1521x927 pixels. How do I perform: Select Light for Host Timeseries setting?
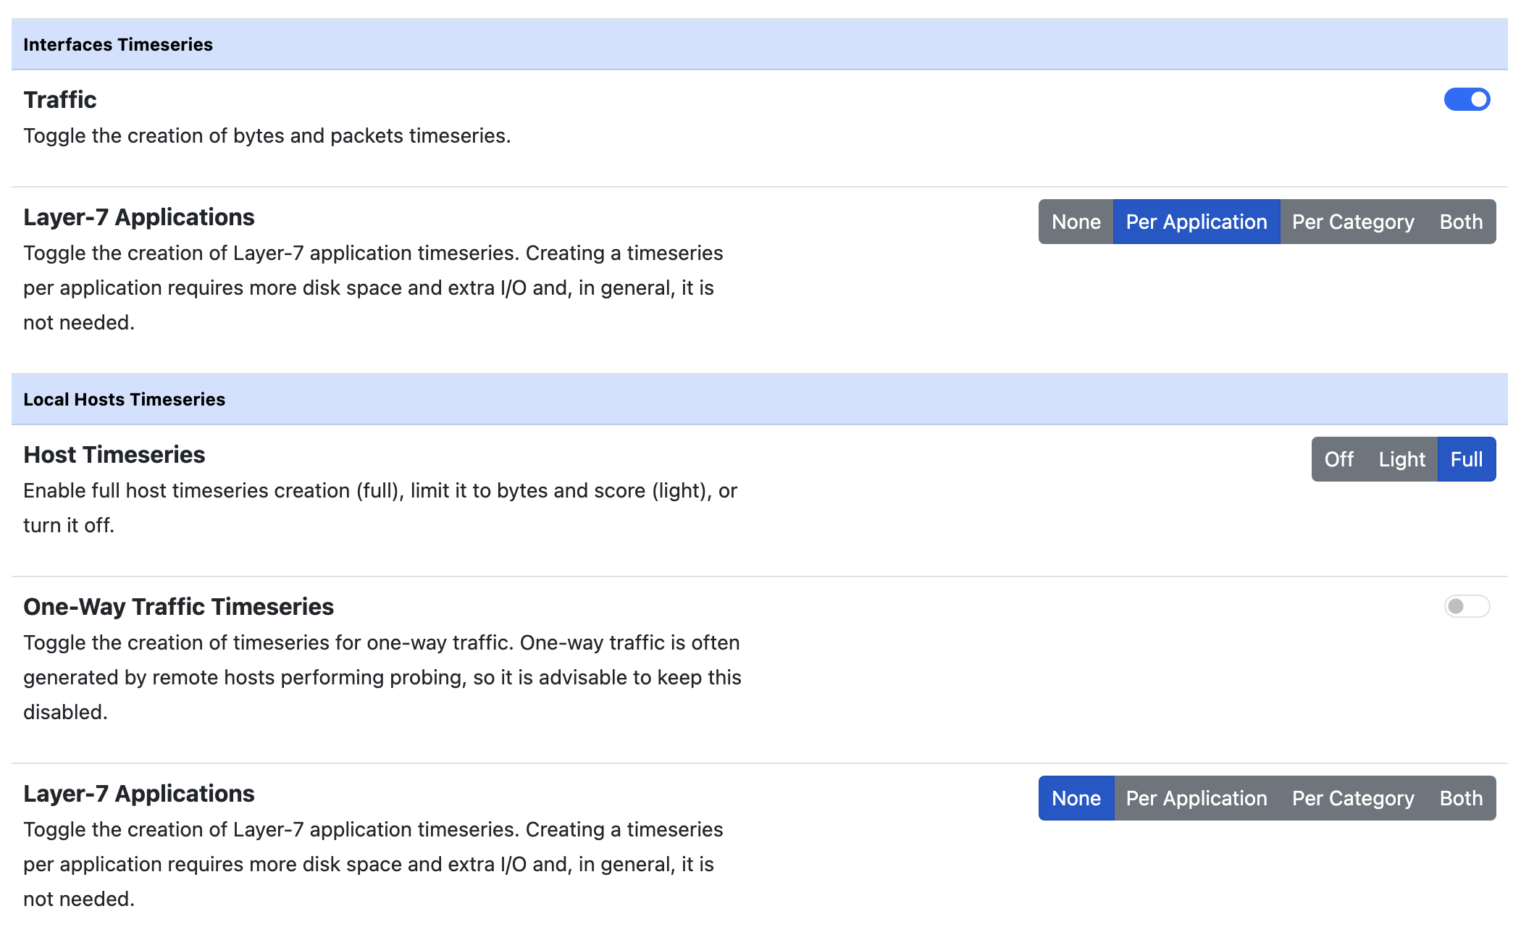[x=1401, y=458]
